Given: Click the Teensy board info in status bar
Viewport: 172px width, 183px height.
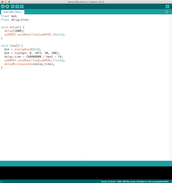Looking at the screenshot, I should tap(135, 182).
